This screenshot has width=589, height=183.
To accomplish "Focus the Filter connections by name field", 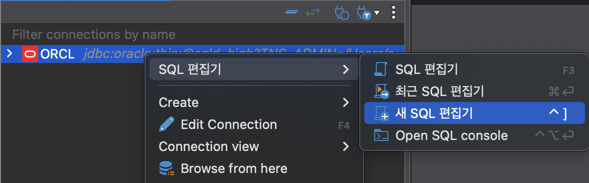I will point(203,35).
